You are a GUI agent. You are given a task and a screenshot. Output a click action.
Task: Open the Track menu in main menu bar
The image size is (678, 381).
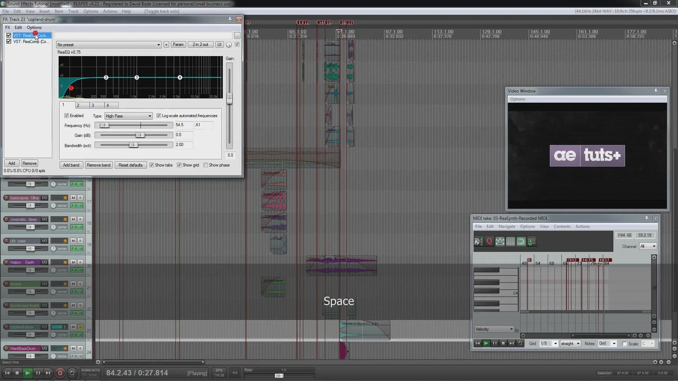73,11
